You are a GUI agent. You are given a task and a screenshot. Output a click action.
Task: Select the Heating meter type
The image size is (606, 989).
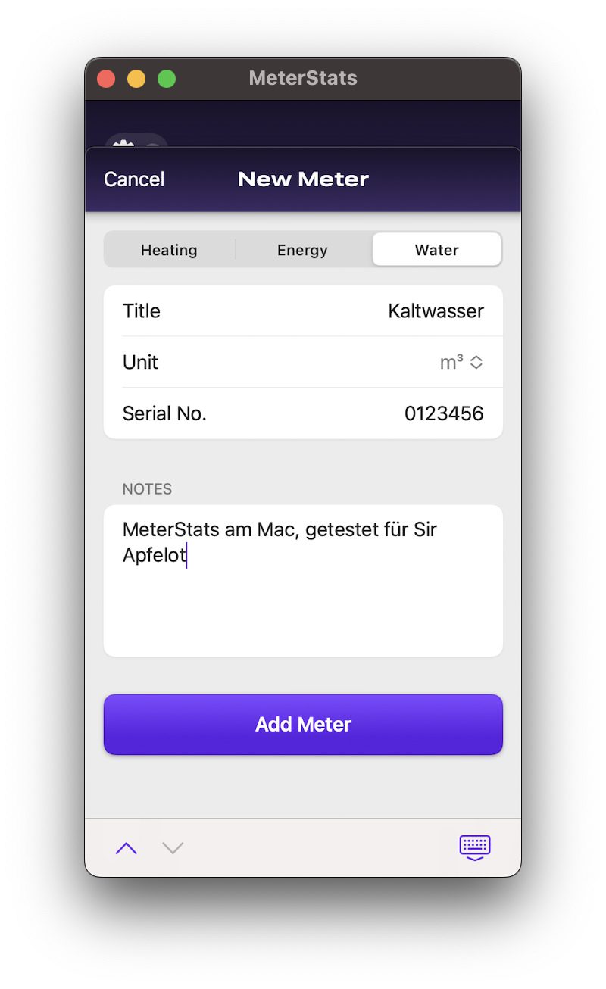pyautogui.click(x=169, y=250)
